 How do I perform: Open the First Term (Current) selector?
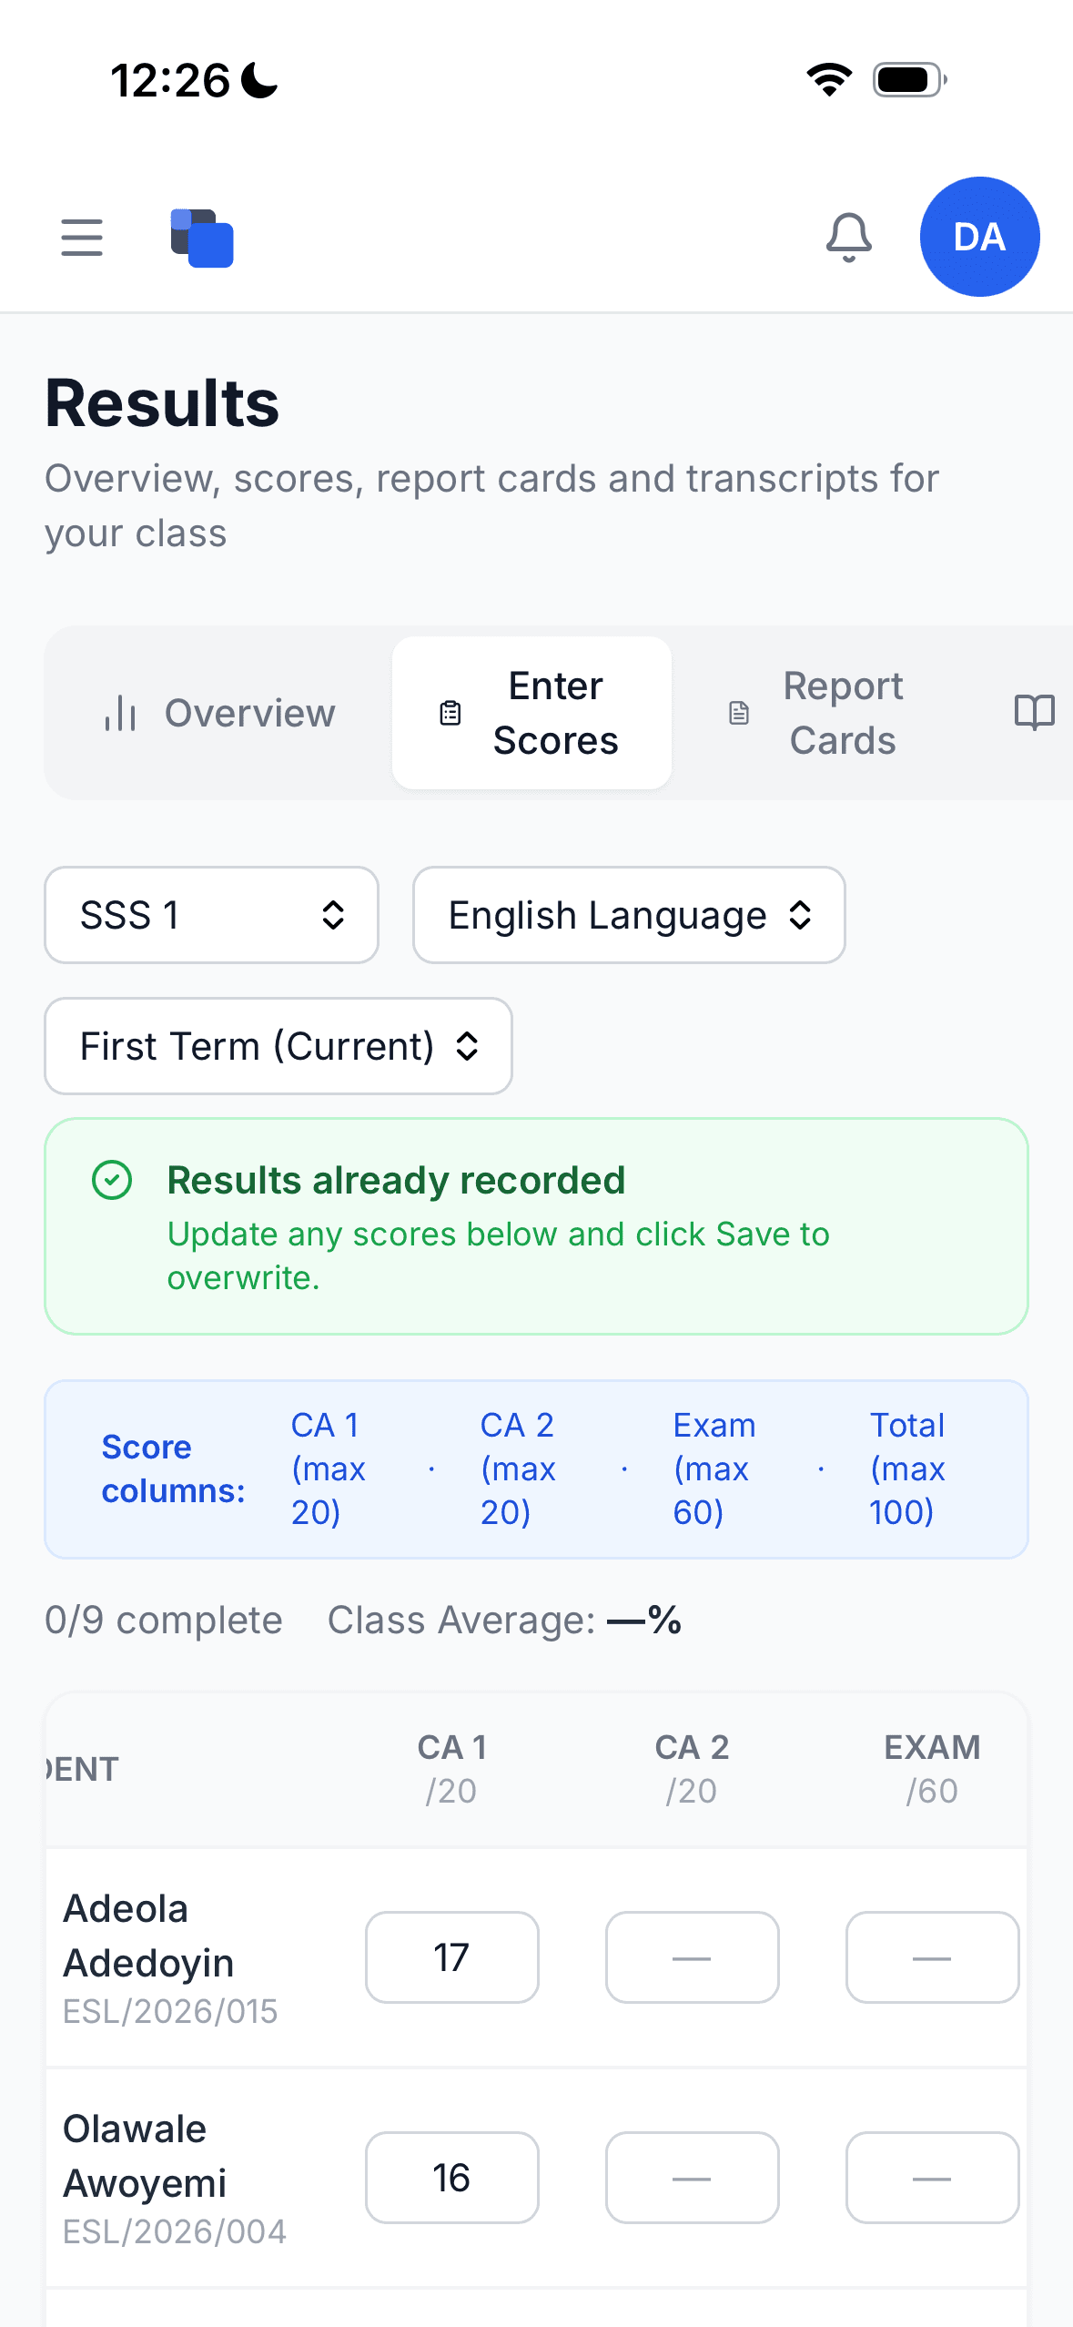(x=278, y=1046)
